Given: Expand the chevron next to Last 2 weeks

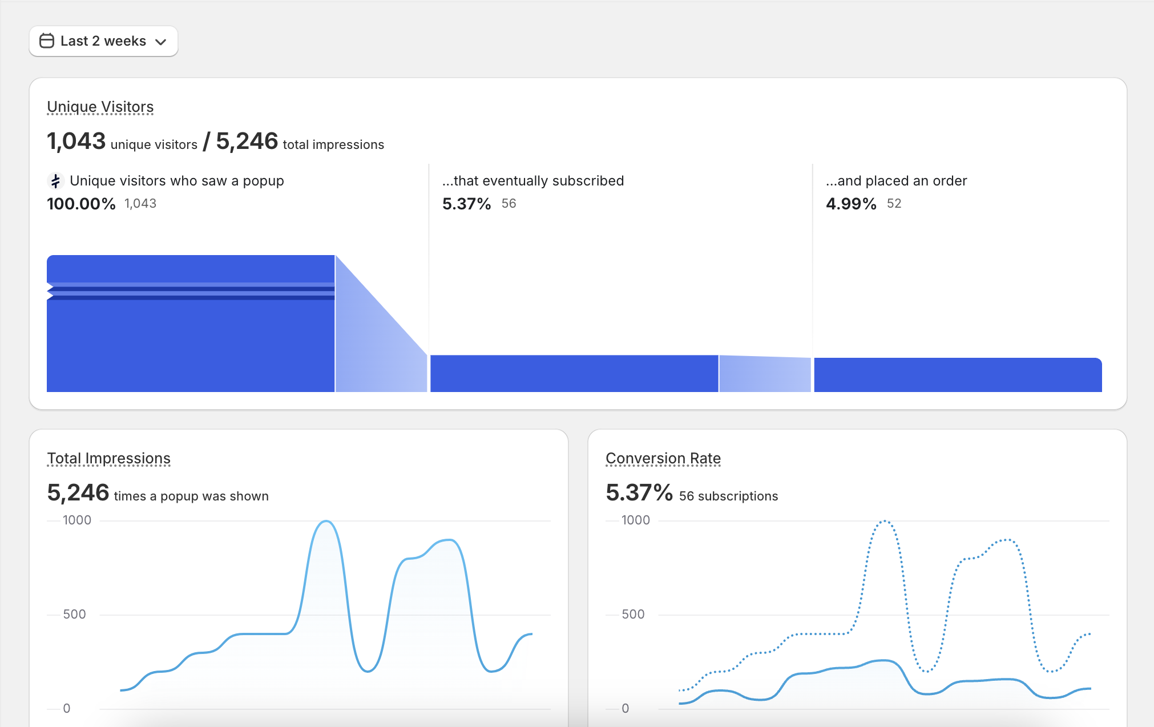Looking at the screenshot, I should click(160, 41).
